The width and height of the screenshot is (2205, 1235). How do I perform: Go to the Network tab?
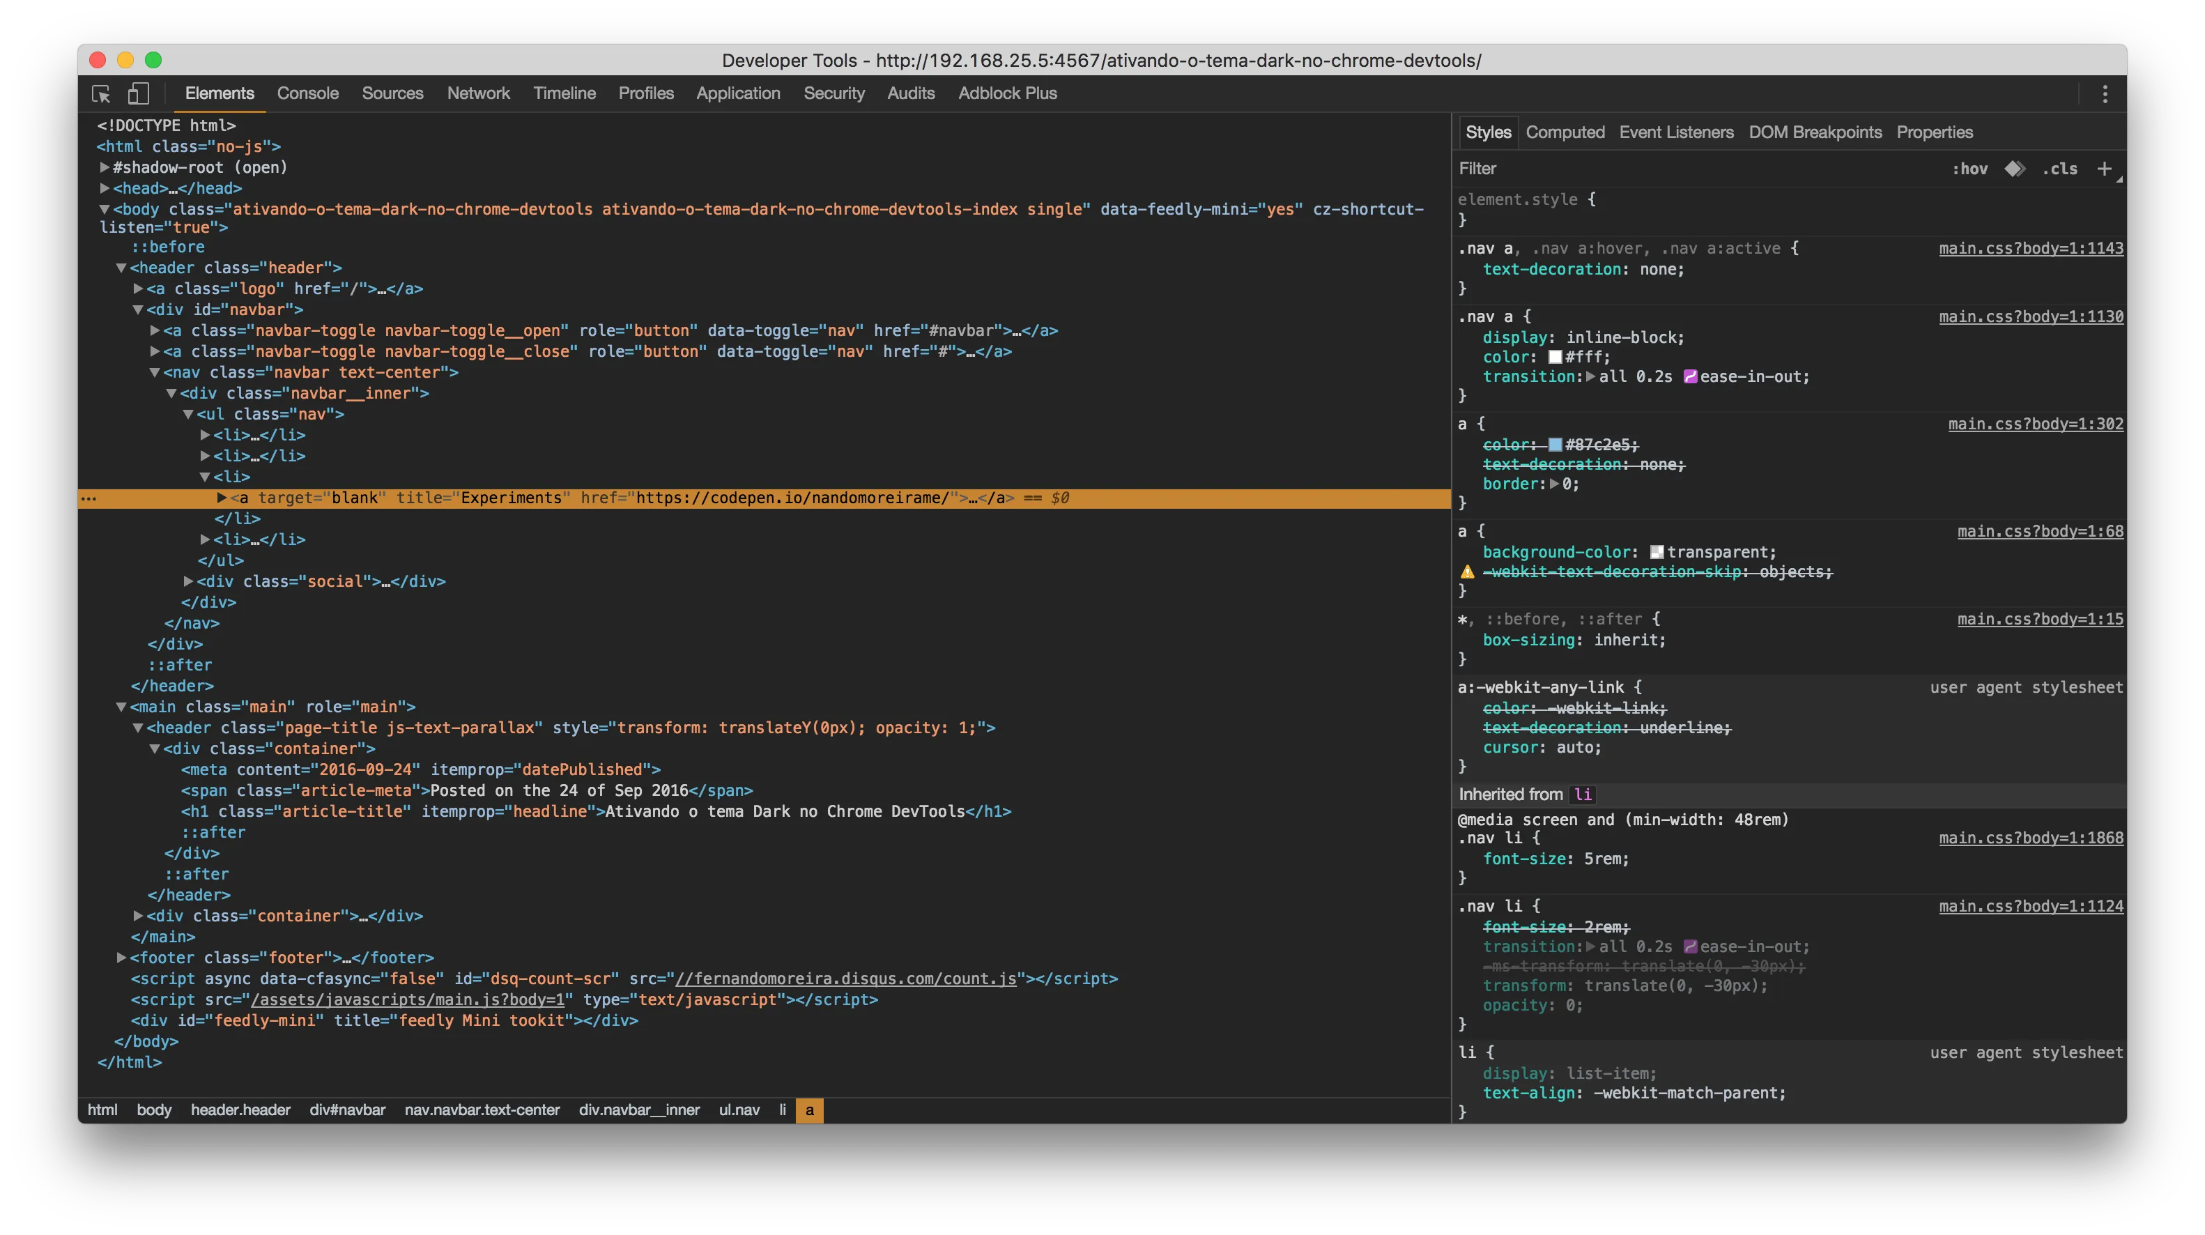click(x=477, y=93)
